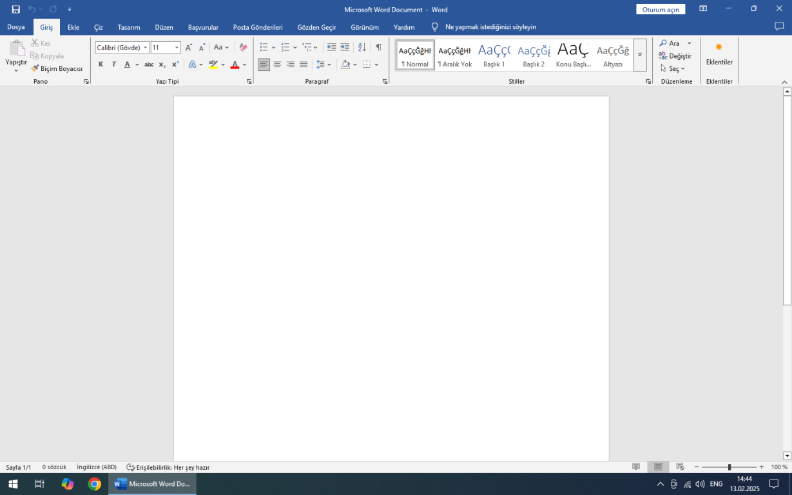Screen dimensions: 792x495
Task: Center the paragraph text
Action: [x=277, y=64]
